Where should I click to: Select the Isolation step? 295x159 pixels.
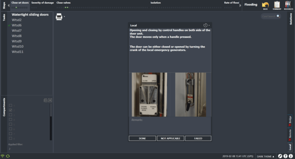click(x=156, y=3)
